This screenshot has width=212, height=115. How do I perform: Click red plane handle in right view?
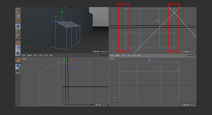tap(71, 60)
